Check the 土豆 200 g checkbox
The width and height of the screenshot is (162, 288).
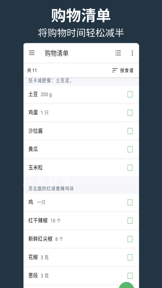coord(130,94)
